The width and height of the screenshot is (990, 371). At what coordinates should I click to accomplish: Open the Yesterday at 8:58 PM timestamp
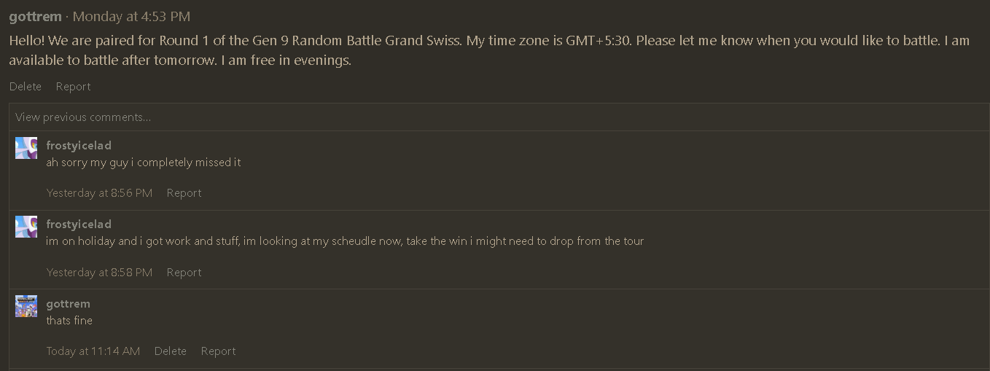(99, 273)
